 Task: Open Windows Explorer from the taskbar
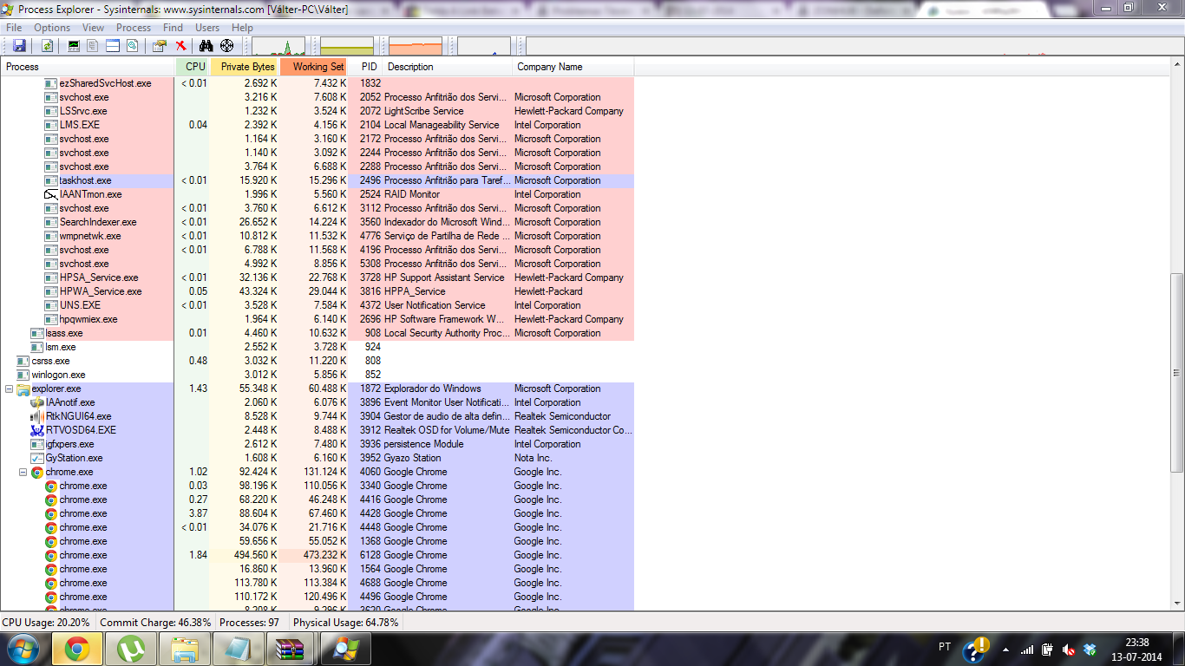(185, 649)
